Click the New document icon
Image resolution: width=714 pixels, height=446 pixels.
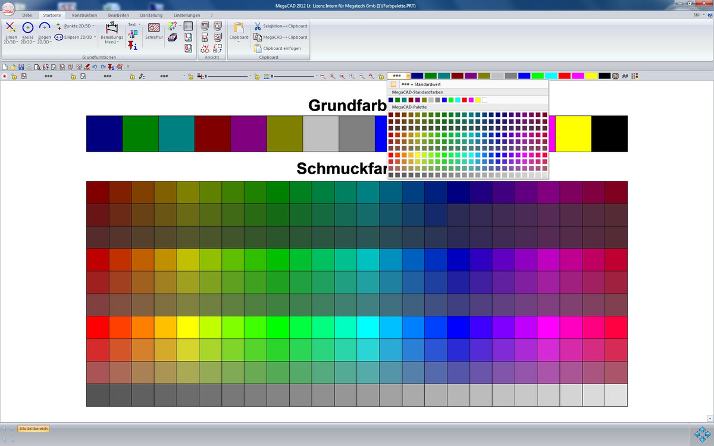coord(5,67)
